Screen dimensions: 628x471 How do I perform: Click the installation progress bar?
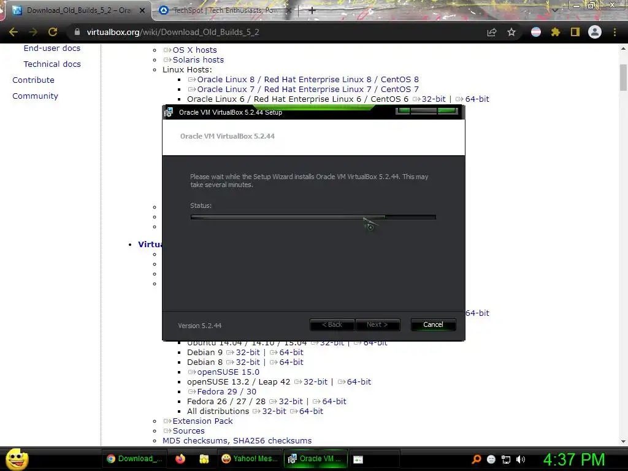[313, 217]
